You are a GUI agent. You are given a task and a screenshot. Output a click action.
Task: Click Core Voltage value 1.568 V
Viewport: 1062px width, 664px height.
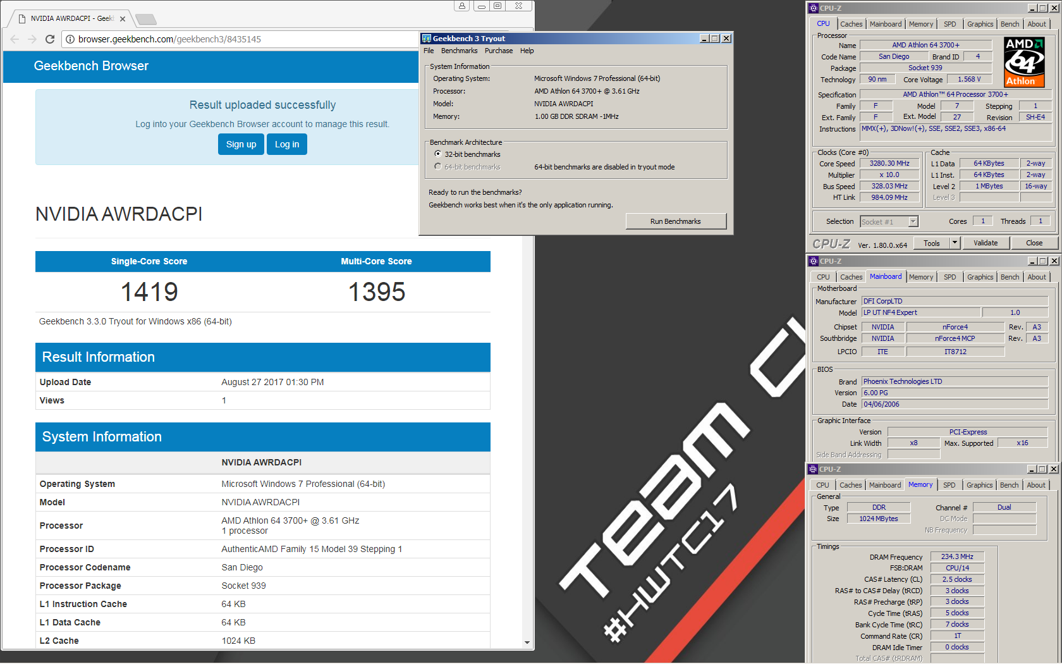(x=969, y=79)
